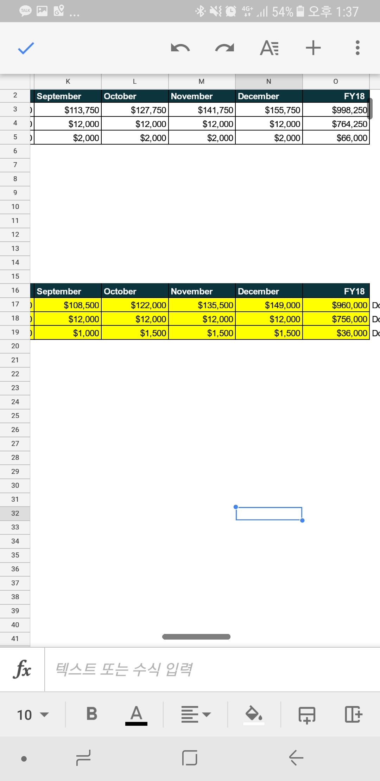
Task: Select column N header
Action: [x=269, y=82]
